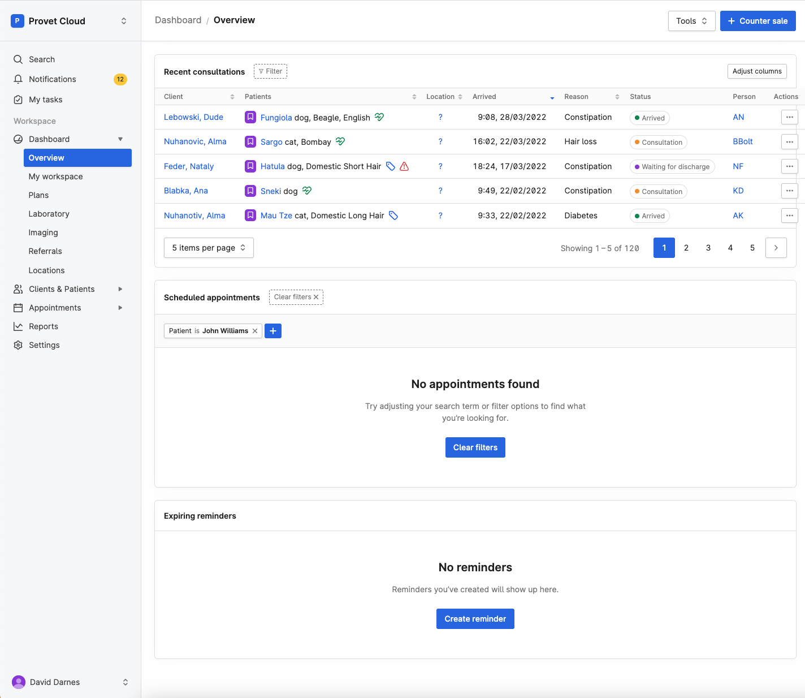Open the Tools dropdown

(691, 21)
